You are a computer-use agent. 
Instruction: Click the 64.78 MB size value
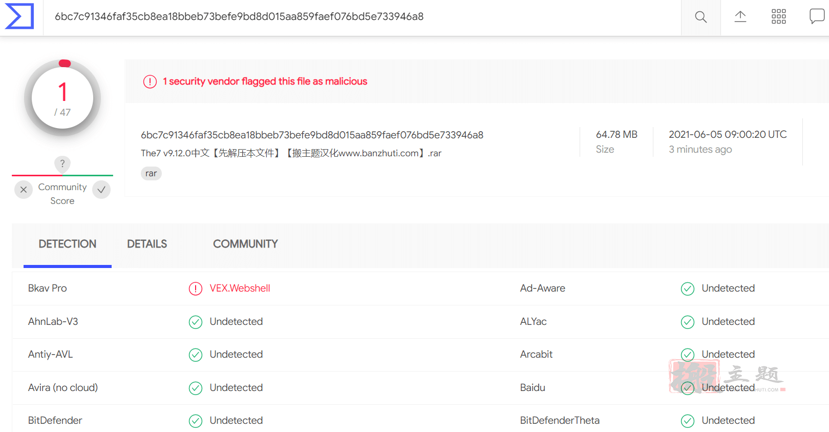point(617,135)
